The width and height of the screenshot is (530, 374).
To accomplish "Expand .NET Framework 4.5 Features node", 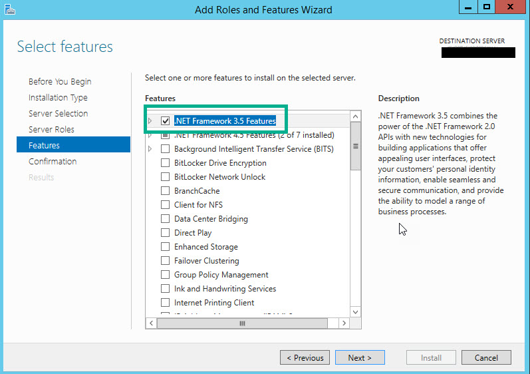I will coord(150,136).
